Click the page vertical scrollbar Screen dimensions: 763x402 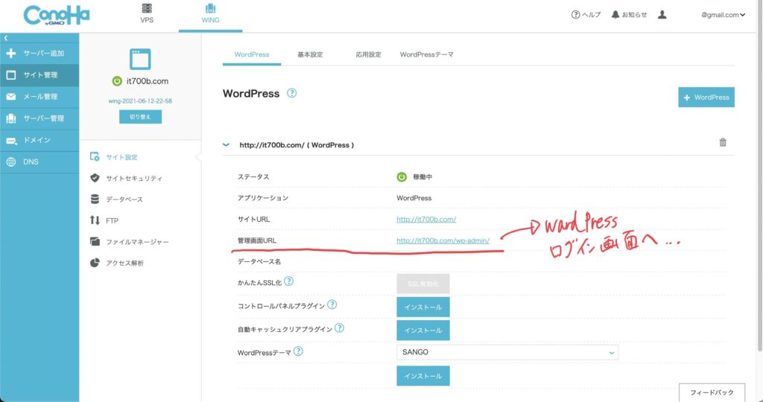pyautogui.click(x=759, y=175)
